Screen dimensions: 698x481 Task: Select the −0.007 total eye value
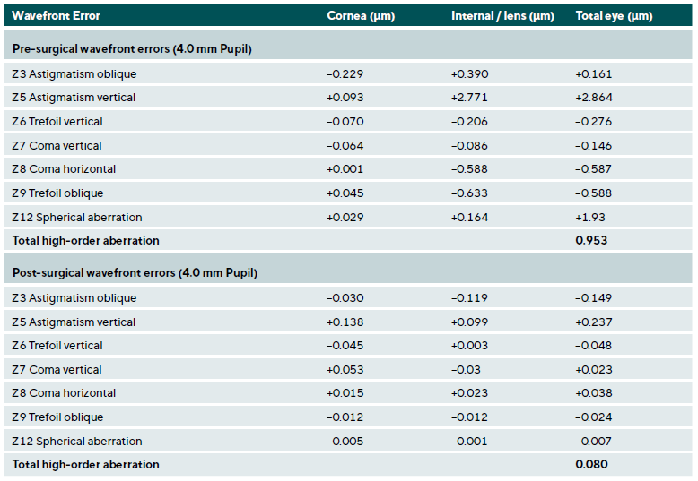pyautogui.click(x=593, y=441)
